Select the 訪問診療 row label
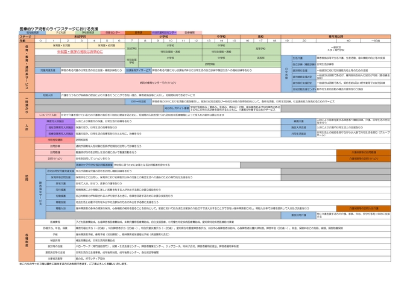This screenshot has height=294, width=416. click(x=55, y=146)
